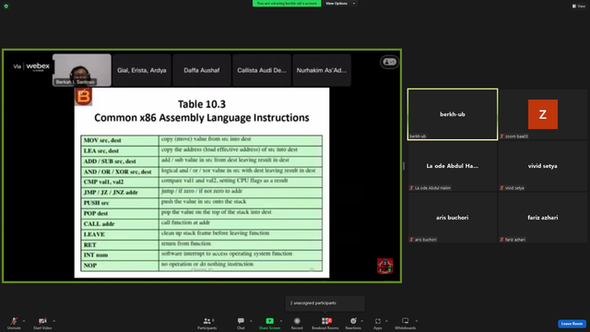Image resolution: width=590 pixels, height=332 pixels.
Task: Open Breakout Rooms
Action: click(325, 323)
